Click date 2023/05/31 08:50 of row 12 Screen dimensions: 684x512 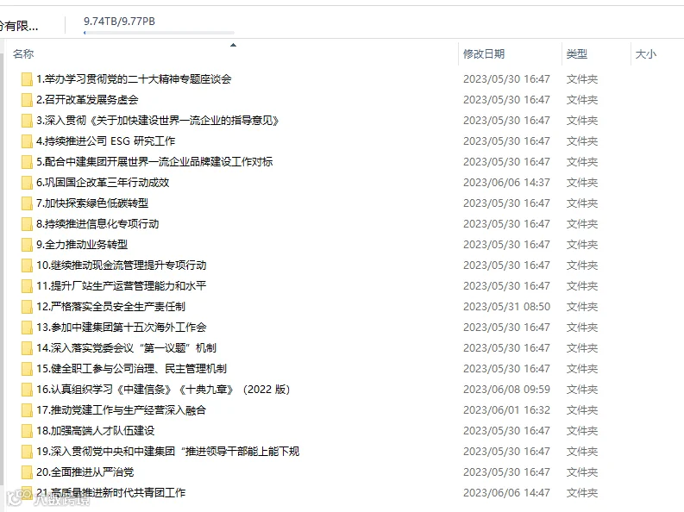[506, 307]
